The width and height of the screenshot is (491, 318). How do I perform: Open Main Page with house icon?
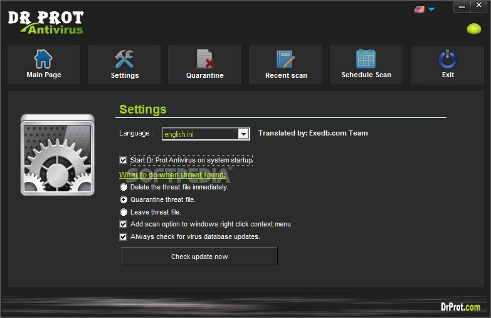[44, 65]
